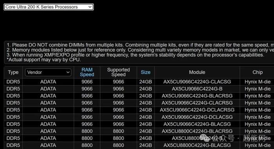Click ADATA vendor in AX5CU9066C4224G-CLACSG row
This screenshot has width=274, height=149.
(48, 82)
